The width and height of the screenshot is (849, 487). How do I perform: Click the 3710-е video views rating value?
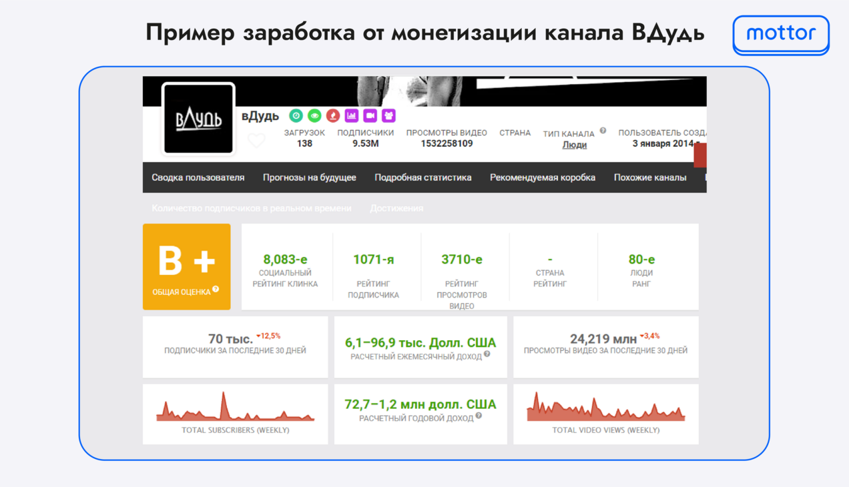pyautogui.click(x=462, y=260)
